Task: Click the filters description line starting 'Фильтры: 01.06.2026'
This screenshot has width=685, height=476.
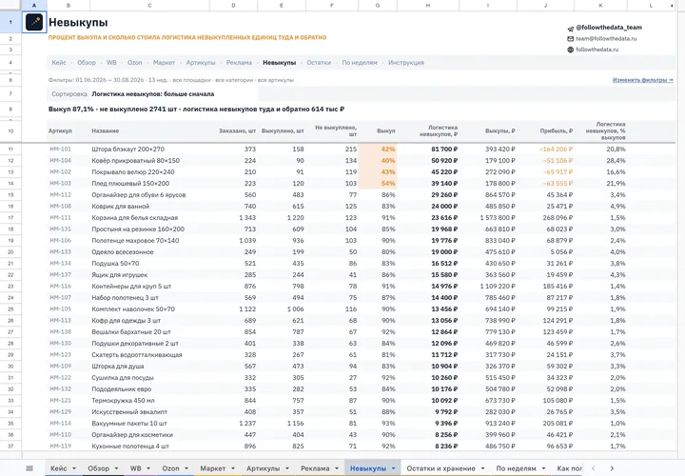Action: pyautogui.click(x=171, y=80)
